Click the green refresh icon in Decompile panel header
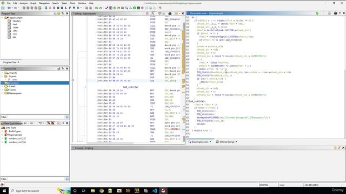Image resolution: width=346 pixels, height=194 pixels. [x=317, y=13]
